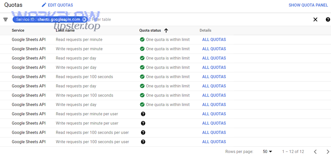Open the Rows per page 50 dropdown
The width and height of the screenshot is (331, 160).
coord(267,152)
